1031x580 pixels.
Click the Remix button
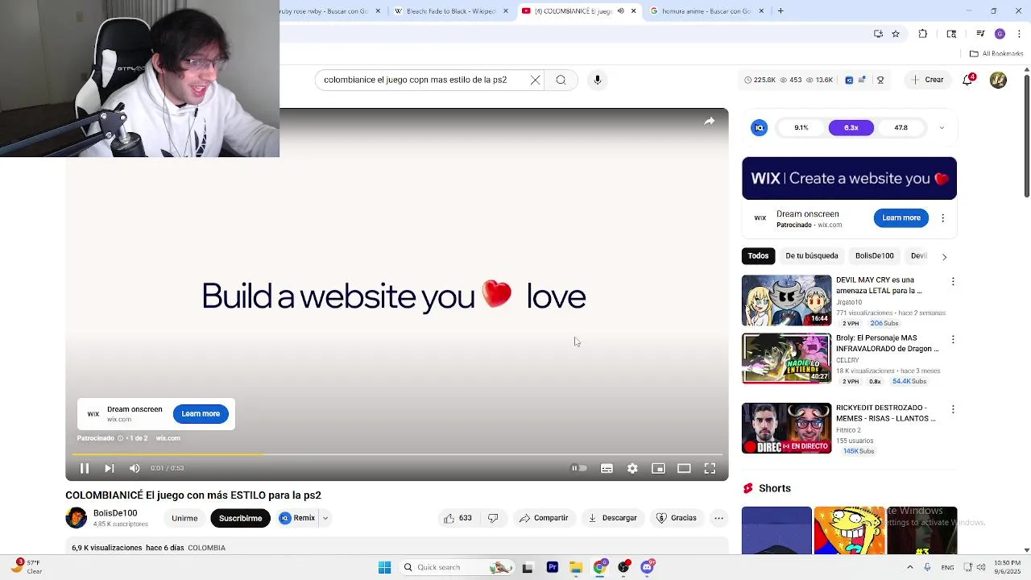(297, 518)
